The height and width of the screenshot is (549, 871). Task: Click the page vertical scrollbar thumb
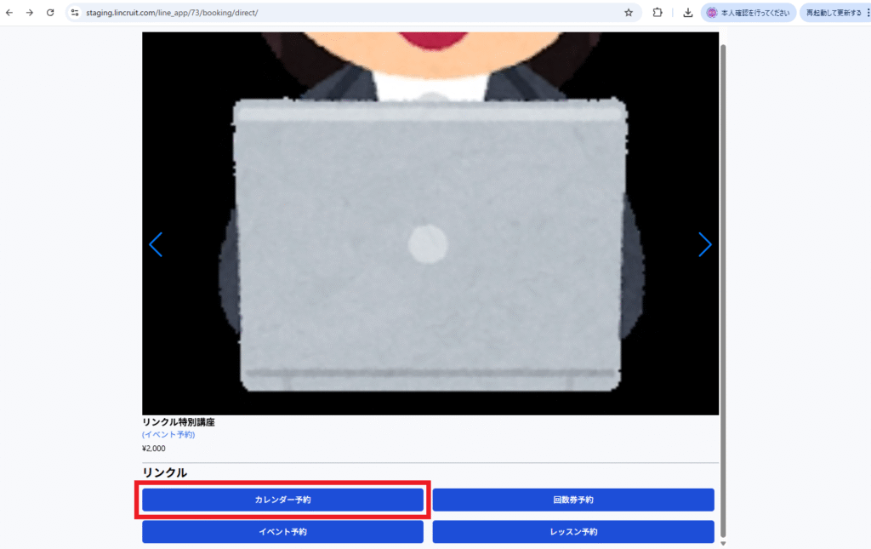pos(723,291)
